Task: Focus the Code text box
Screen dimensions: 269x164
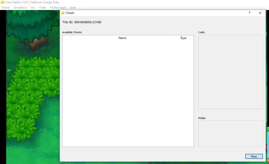Action: click(x=230, y=72)
